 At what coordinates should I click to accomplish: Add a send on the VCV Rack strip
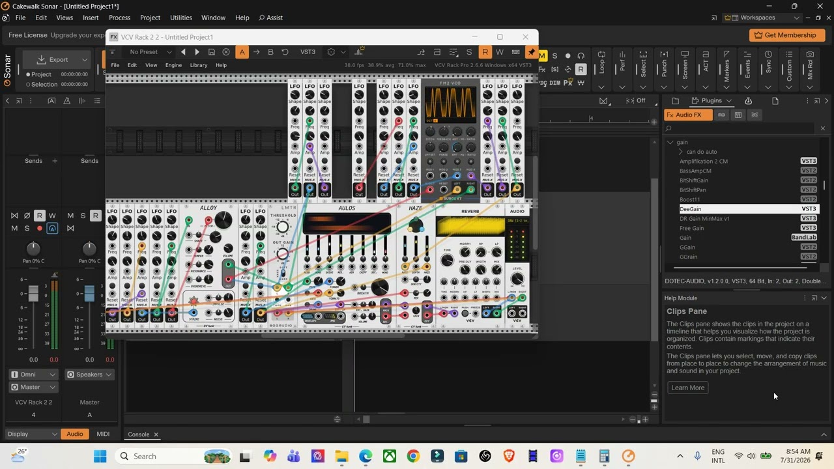[x=55, y=161]
